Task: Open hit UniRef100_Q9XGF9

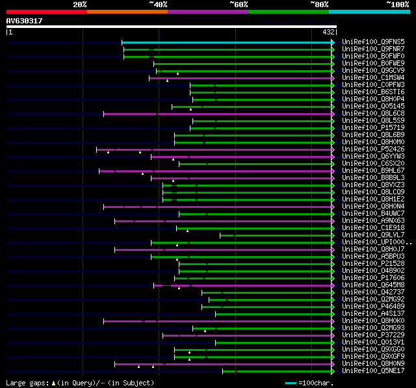Action: coord(373,357)
